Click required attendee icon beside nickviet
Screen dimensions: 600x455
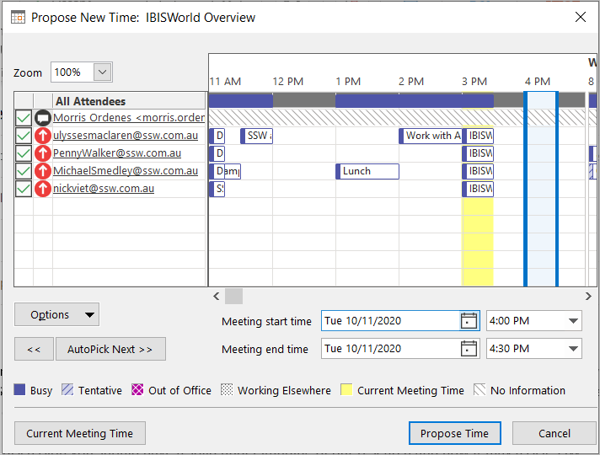click(x=43, y=189)
